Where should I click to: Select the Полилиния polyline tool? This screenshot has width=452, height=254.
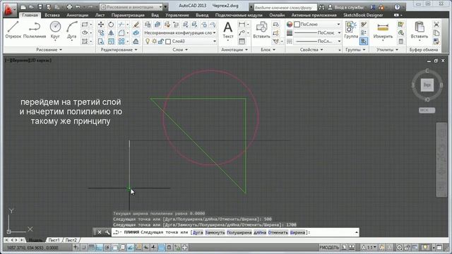coord(35,30)
